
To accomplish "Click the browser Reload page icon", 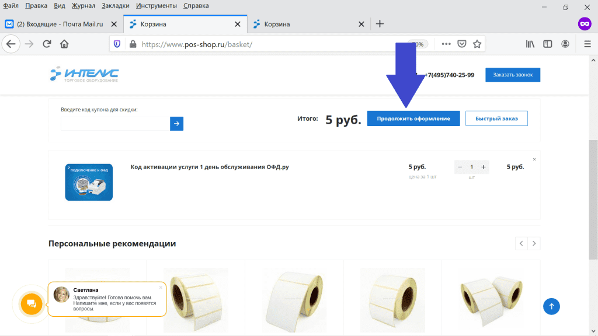I will (47, 44).
